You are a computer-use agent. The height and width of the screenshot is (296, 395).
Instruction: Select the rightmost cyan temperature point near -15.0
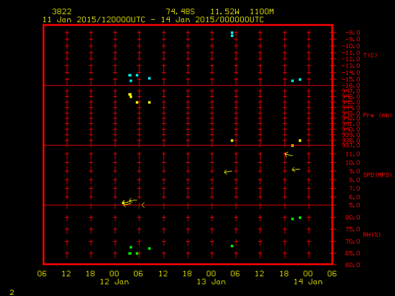click(300, 80)
